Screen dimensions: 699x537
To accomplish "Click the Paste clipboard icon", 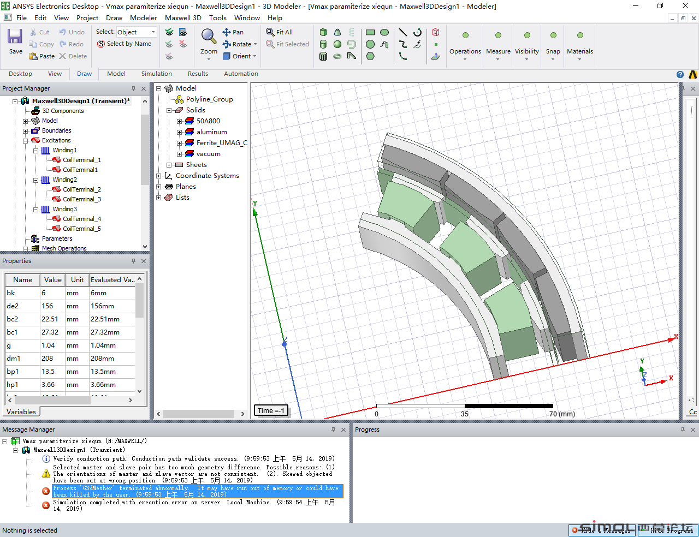I will coord(33,56).
